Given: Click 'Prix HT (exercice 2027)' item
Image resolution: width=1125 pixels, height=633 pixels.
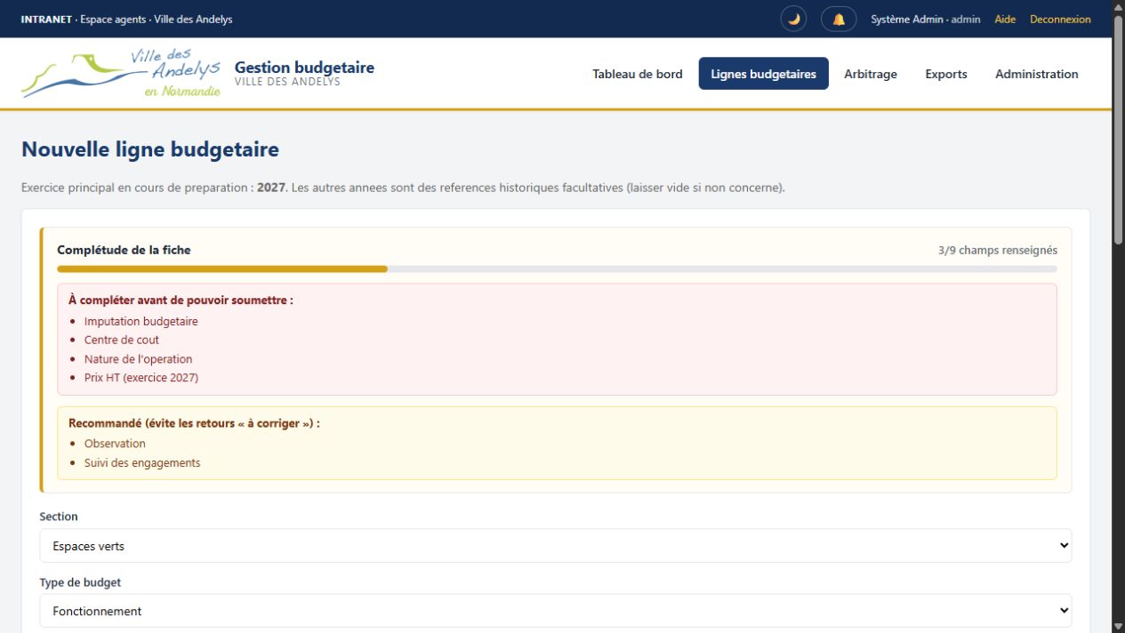Looking at the screenshot, I should (141, 377).
